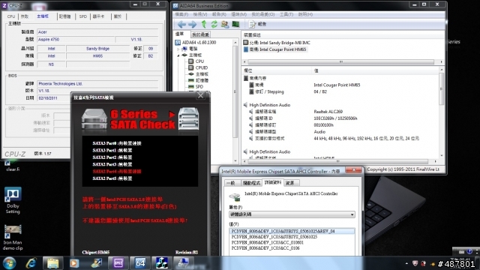Viewport: 480px width, 270px height.
Task: Switch to AIDA64 favorites tab
Action: [x=200, y=34]
